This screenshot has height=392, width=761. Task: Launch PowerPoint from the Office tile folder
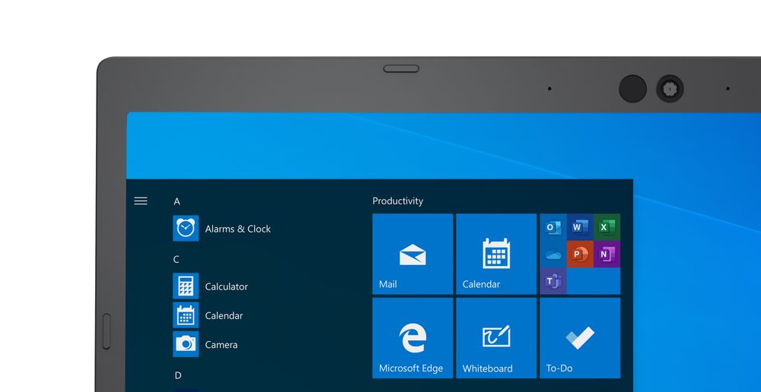point(580,254)
